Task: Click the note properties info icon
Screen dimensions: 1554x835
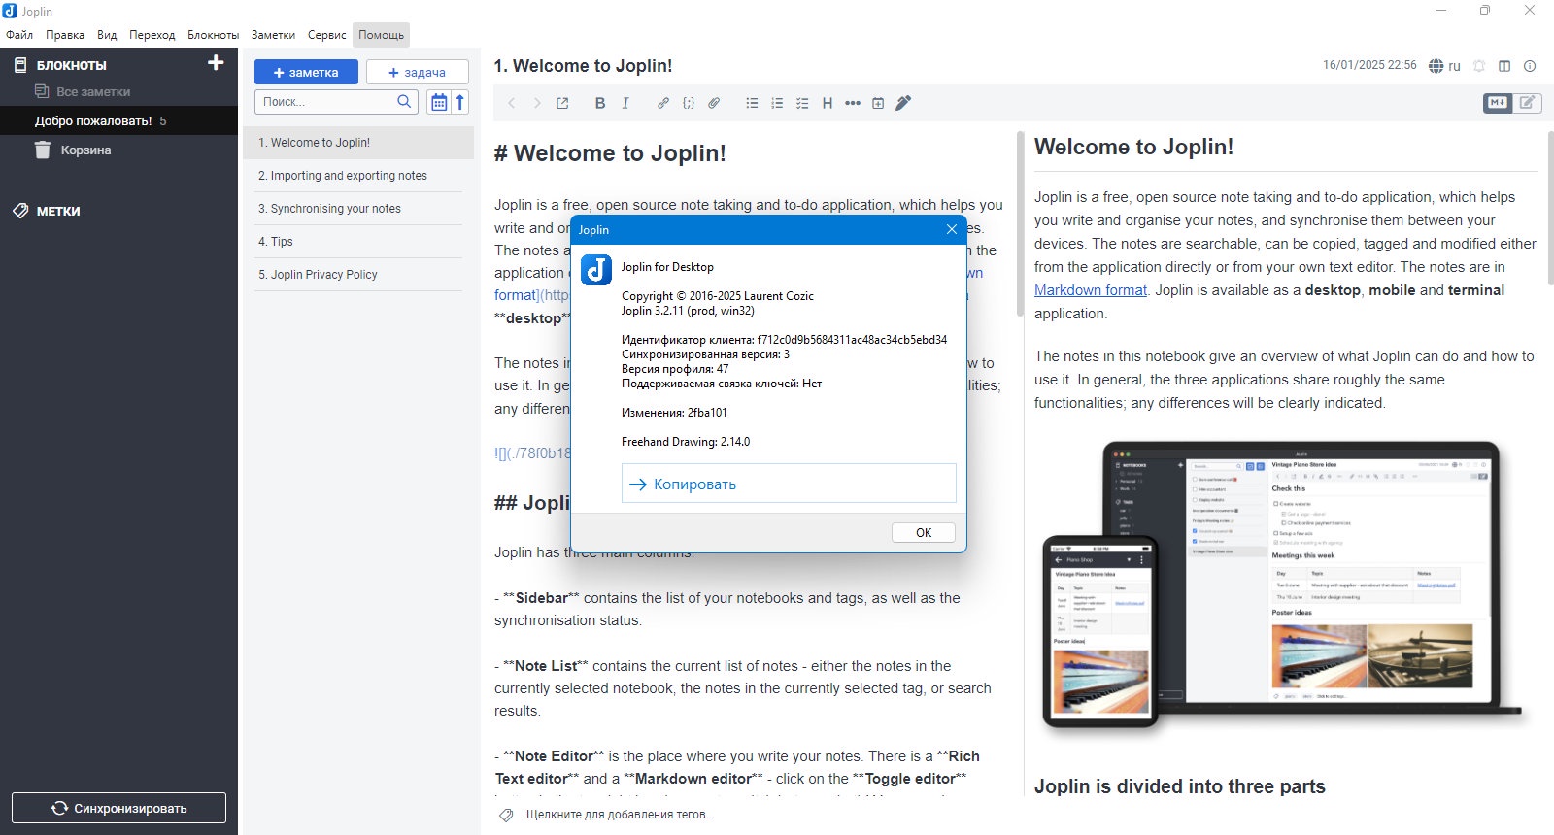Action: [1530, 66]
